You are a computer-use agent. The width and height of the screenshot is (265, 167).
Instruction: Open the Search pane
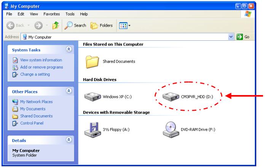point(75,25)
